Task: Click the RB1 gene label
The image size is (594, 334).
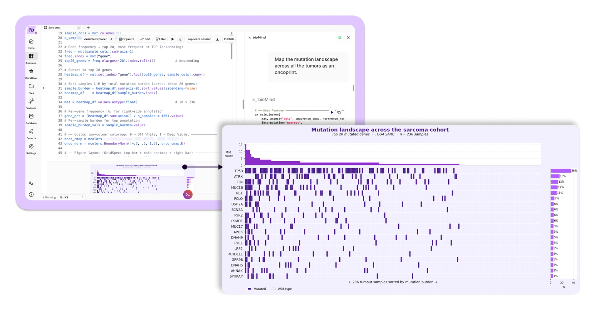Action: pos(239,193)
